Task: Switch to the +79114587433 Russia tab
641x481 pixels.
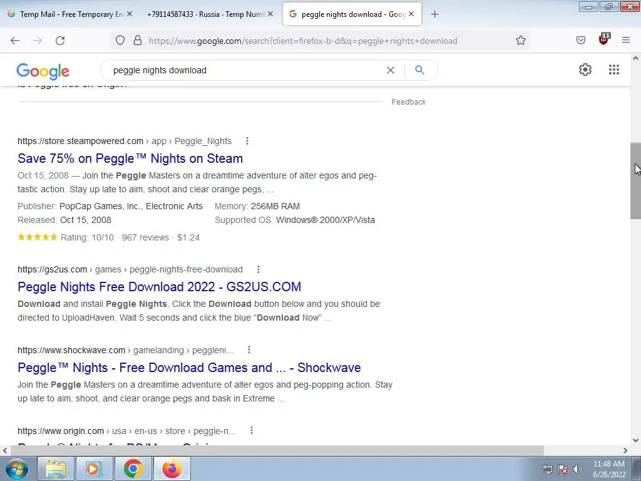Action: tap(209, 14)
